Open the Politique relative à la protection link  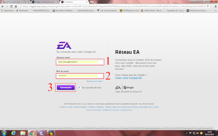pos(132,107)
